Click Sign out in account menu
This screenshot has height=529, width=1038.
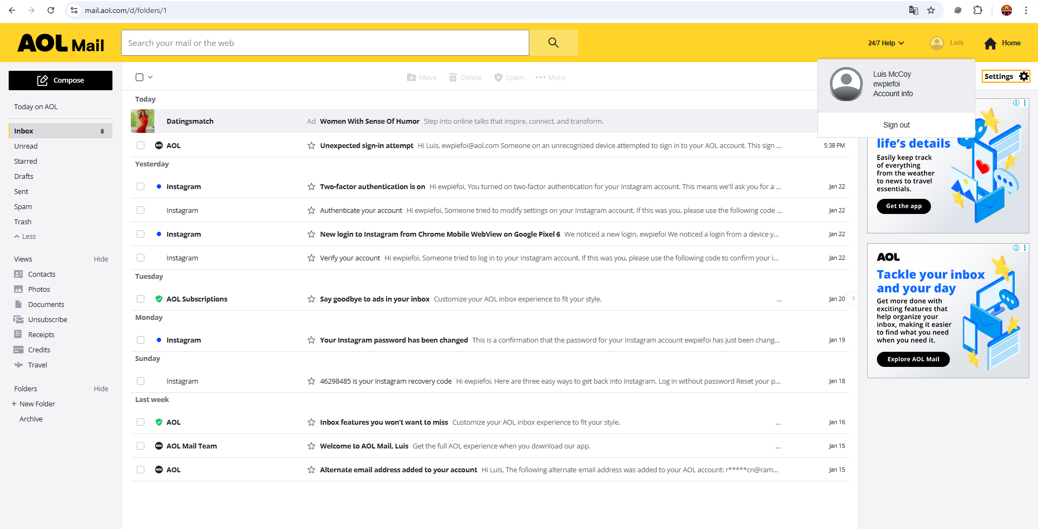(x=896, y=125)
